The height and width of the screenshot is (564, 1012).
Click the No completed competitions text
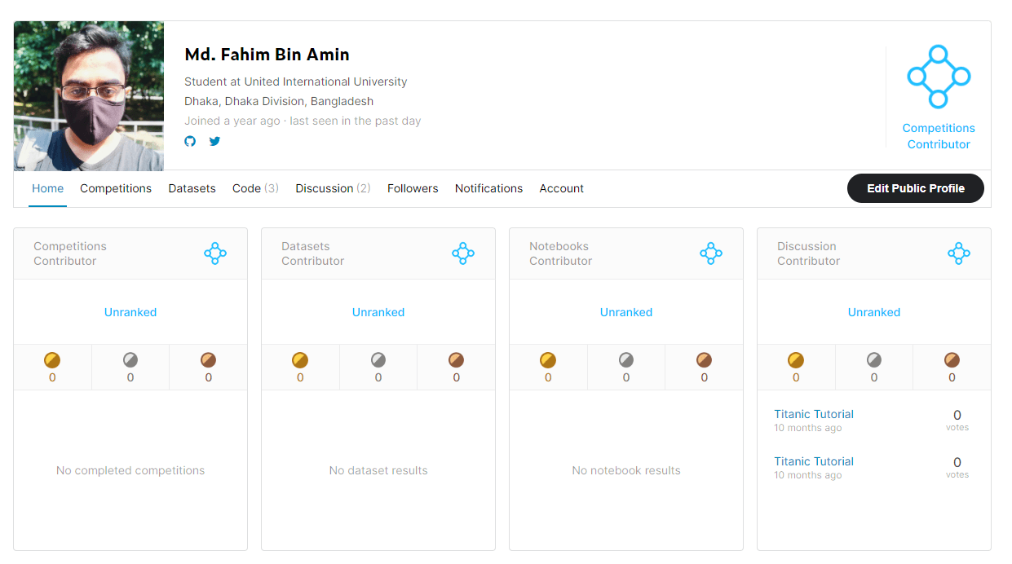[130, 470]
